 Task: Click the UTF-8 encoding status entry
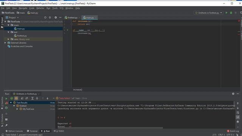[x=230, y=135]
